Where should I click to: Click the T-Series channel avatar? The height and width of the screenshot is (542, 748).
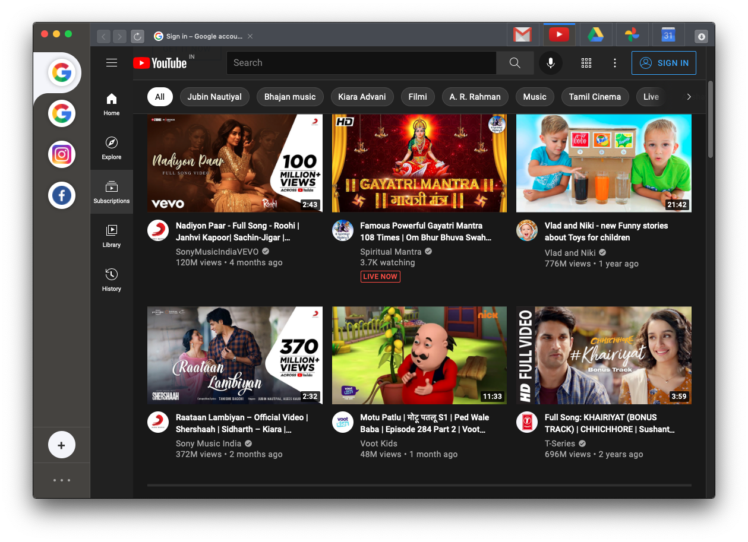pos(527,422)
